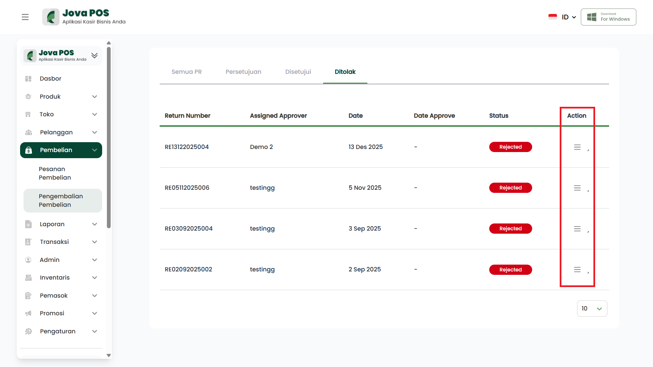Select the Disetujui tab
The image size is (653, 367).
(298, 72)
